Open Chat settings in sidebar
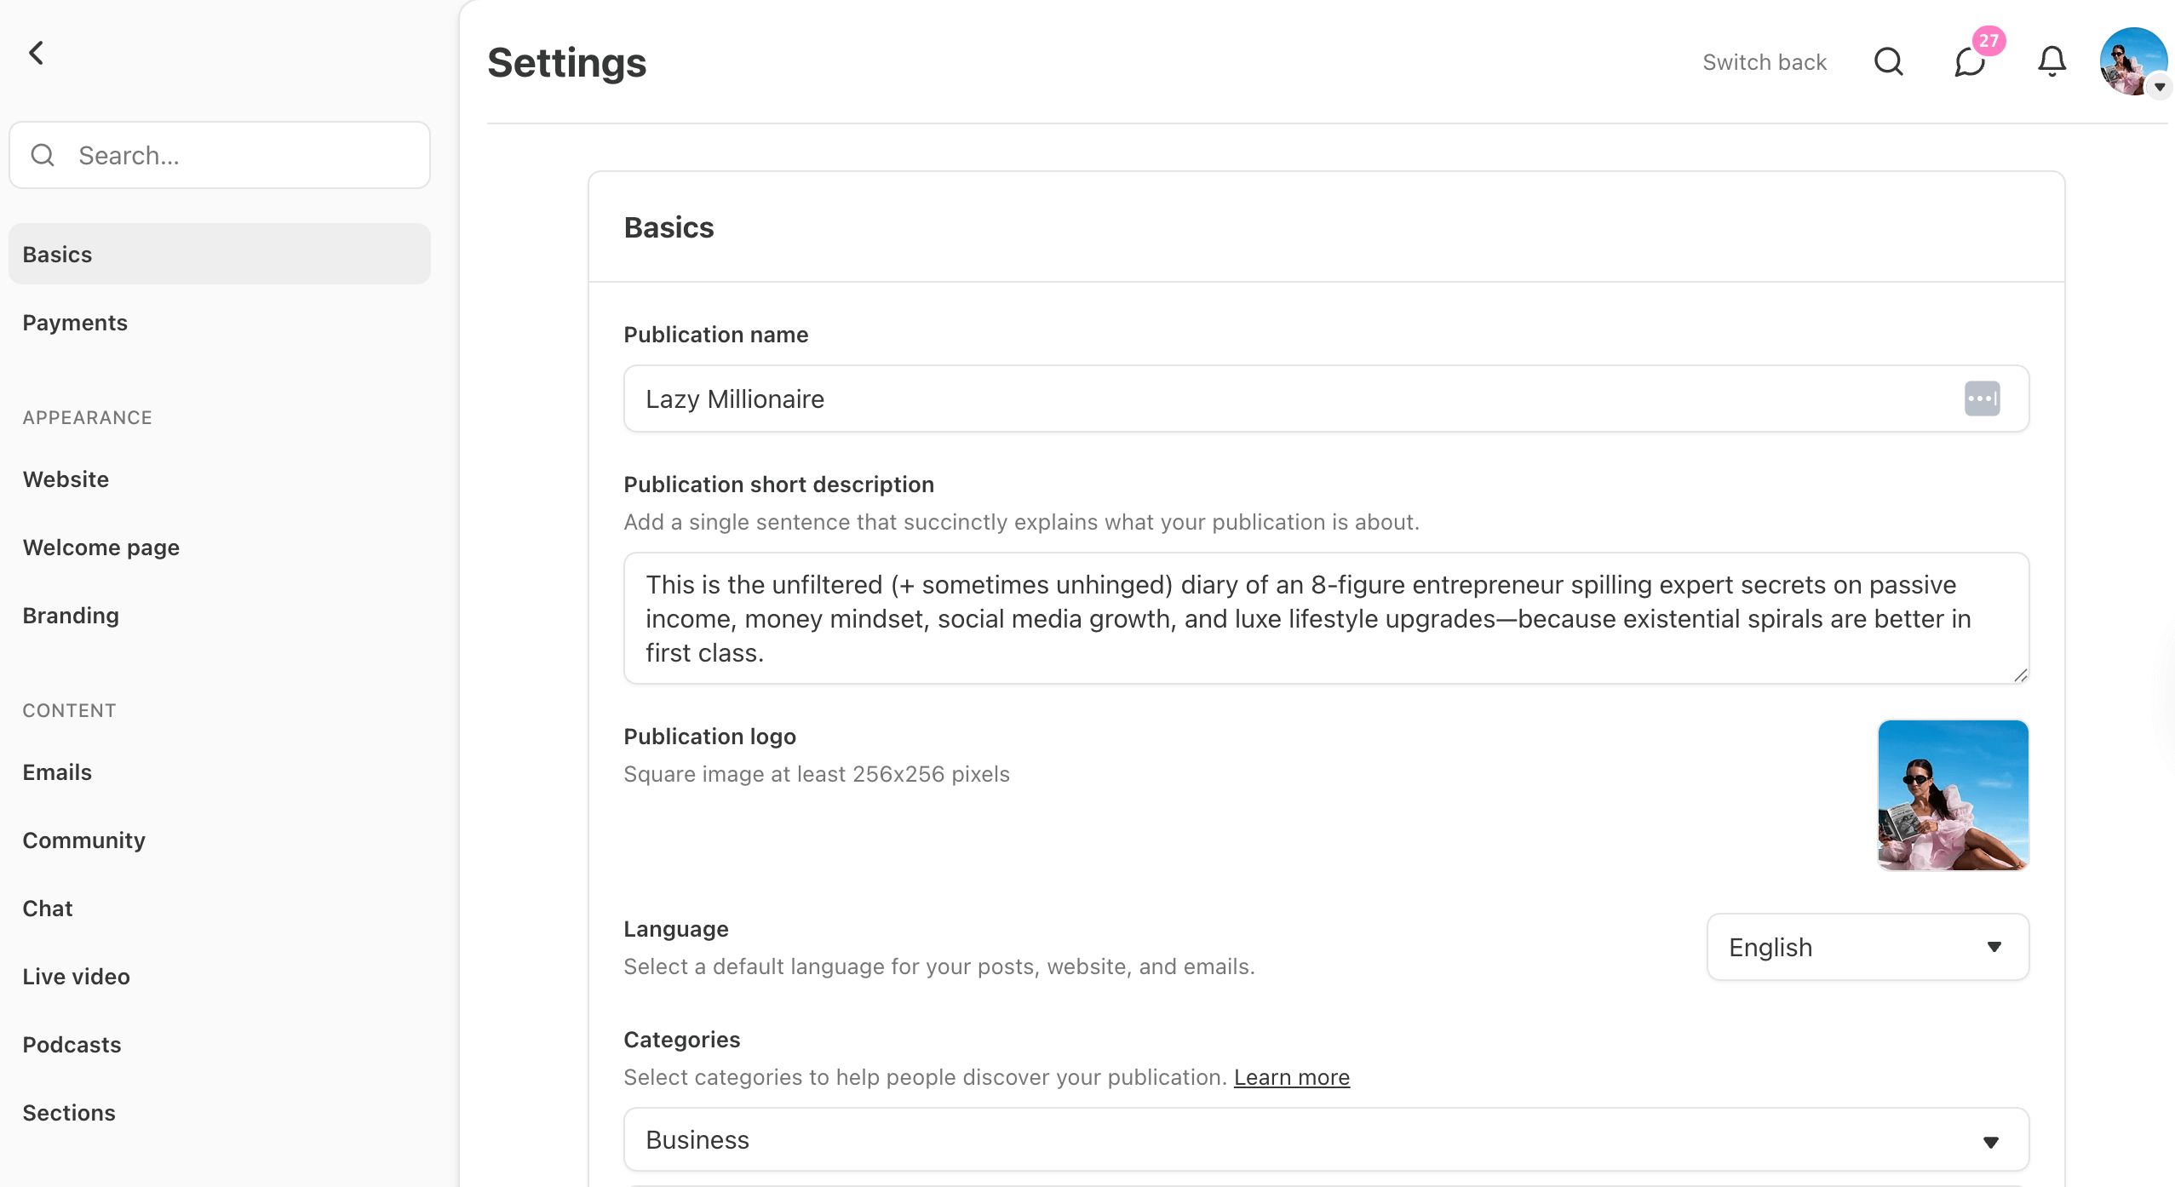Viewport: 2175px width, 1187px height. click(48, 909)
